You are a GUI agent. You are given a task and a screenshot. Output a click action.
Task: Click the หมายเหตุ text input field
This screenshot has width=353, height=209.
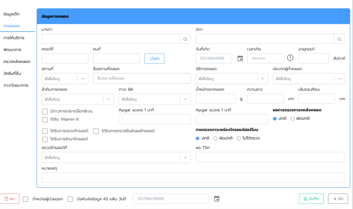[x=193, y=178]
